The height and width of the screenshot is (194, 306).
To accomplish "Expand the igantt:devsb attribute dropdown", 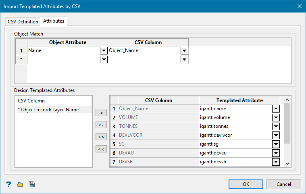I will 276,162.
